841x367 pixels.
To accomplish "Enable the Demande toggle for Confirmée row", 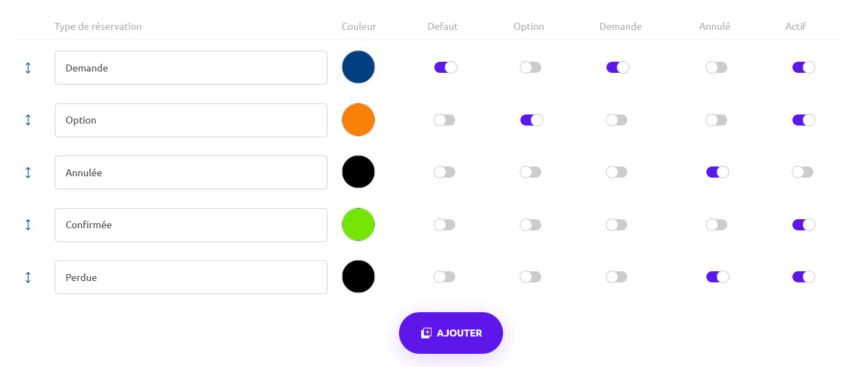I will pos(617,225).
